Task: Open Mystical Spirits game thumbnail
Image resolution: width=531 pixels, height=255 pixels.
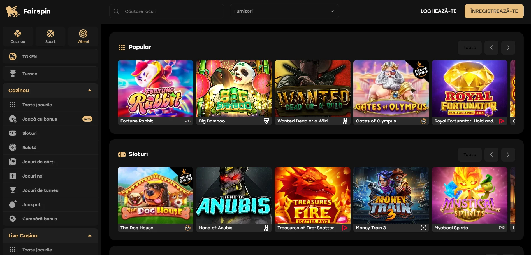Action: pos(470,195)
